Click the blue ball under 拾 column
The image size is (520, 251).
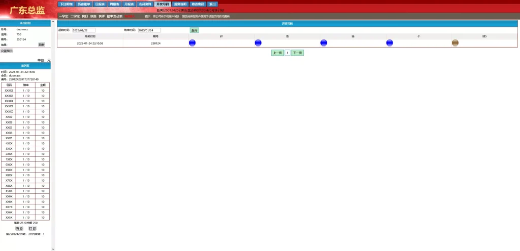click(x=323, y=43)
